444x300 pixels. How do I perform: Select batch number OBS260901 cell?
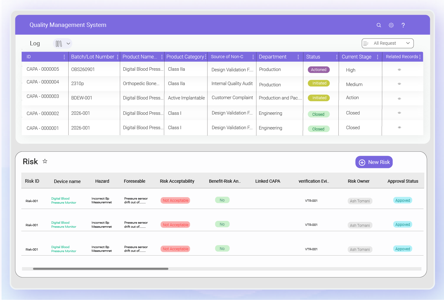click(83, 69)
